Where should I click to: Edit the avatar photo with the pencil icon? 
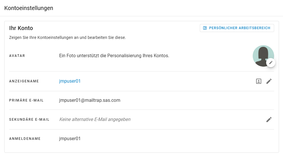271,62
